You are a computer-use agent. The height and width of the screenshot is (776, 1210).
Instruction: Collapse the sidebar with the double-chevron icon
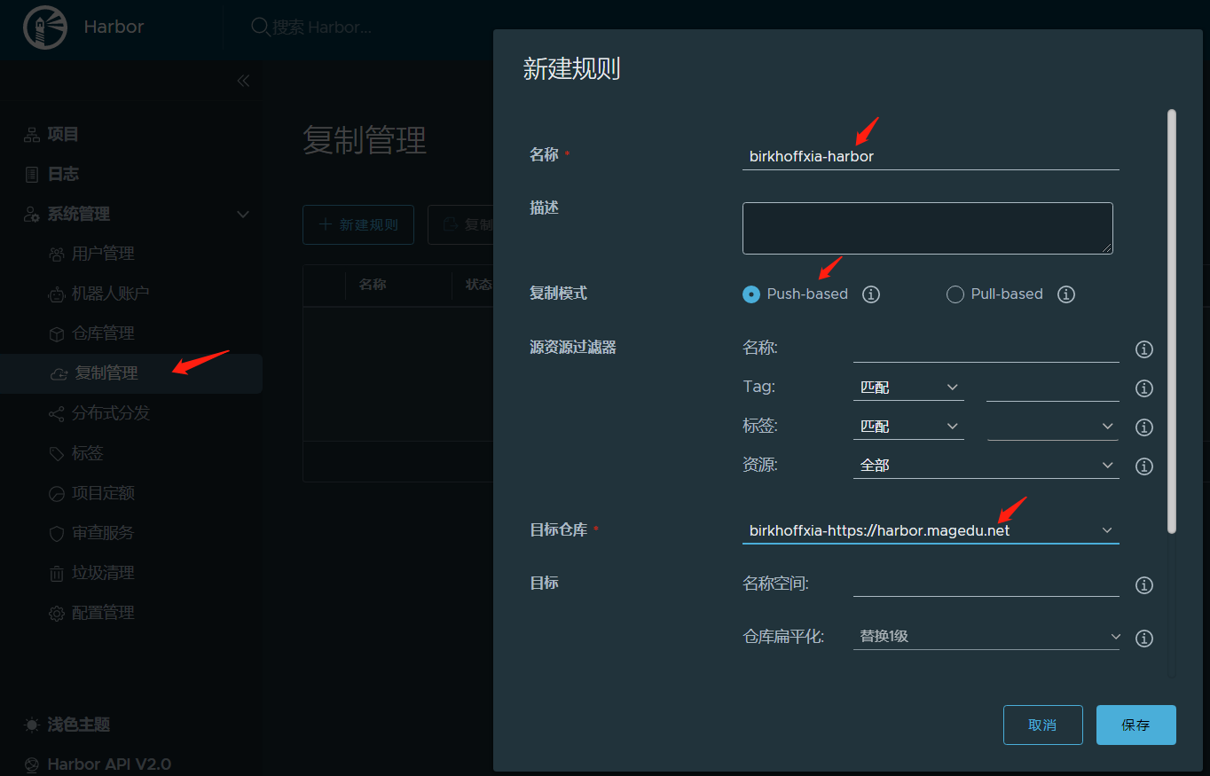coord(243,81)
